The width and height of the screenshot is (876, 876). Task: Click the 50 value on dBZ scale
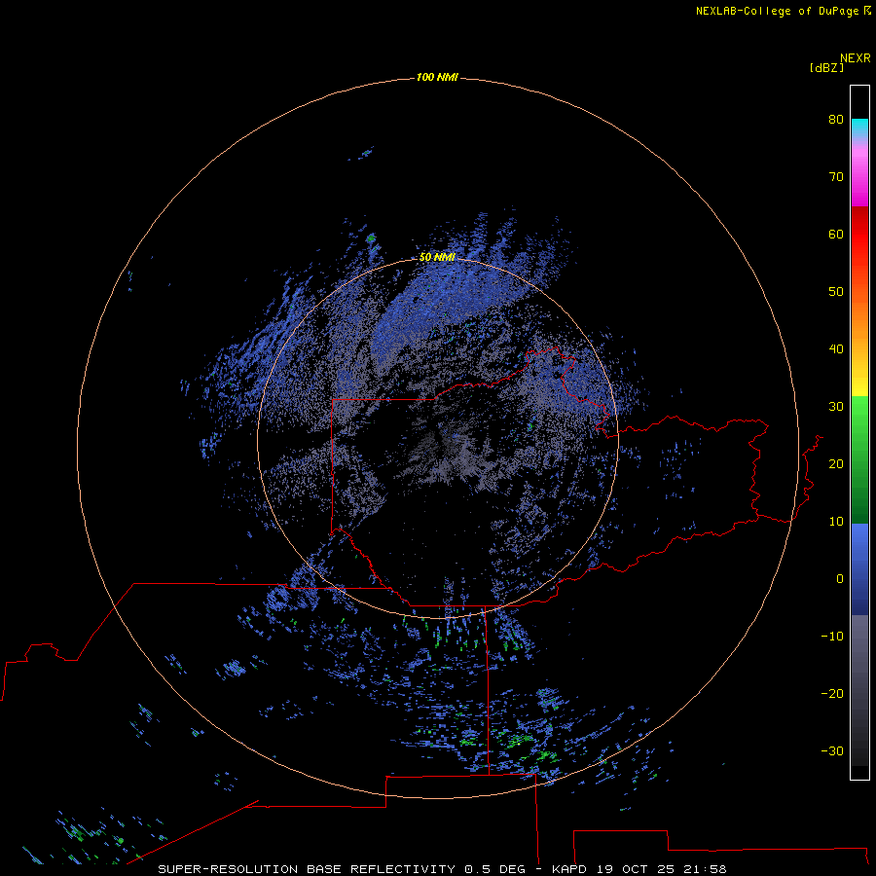836,292
